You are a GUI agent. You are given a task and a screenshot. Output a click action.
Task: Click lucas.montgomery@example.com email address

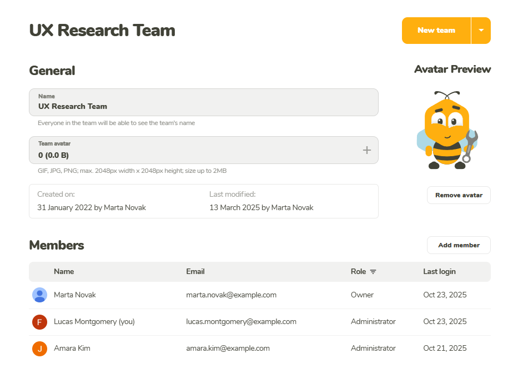241,322
